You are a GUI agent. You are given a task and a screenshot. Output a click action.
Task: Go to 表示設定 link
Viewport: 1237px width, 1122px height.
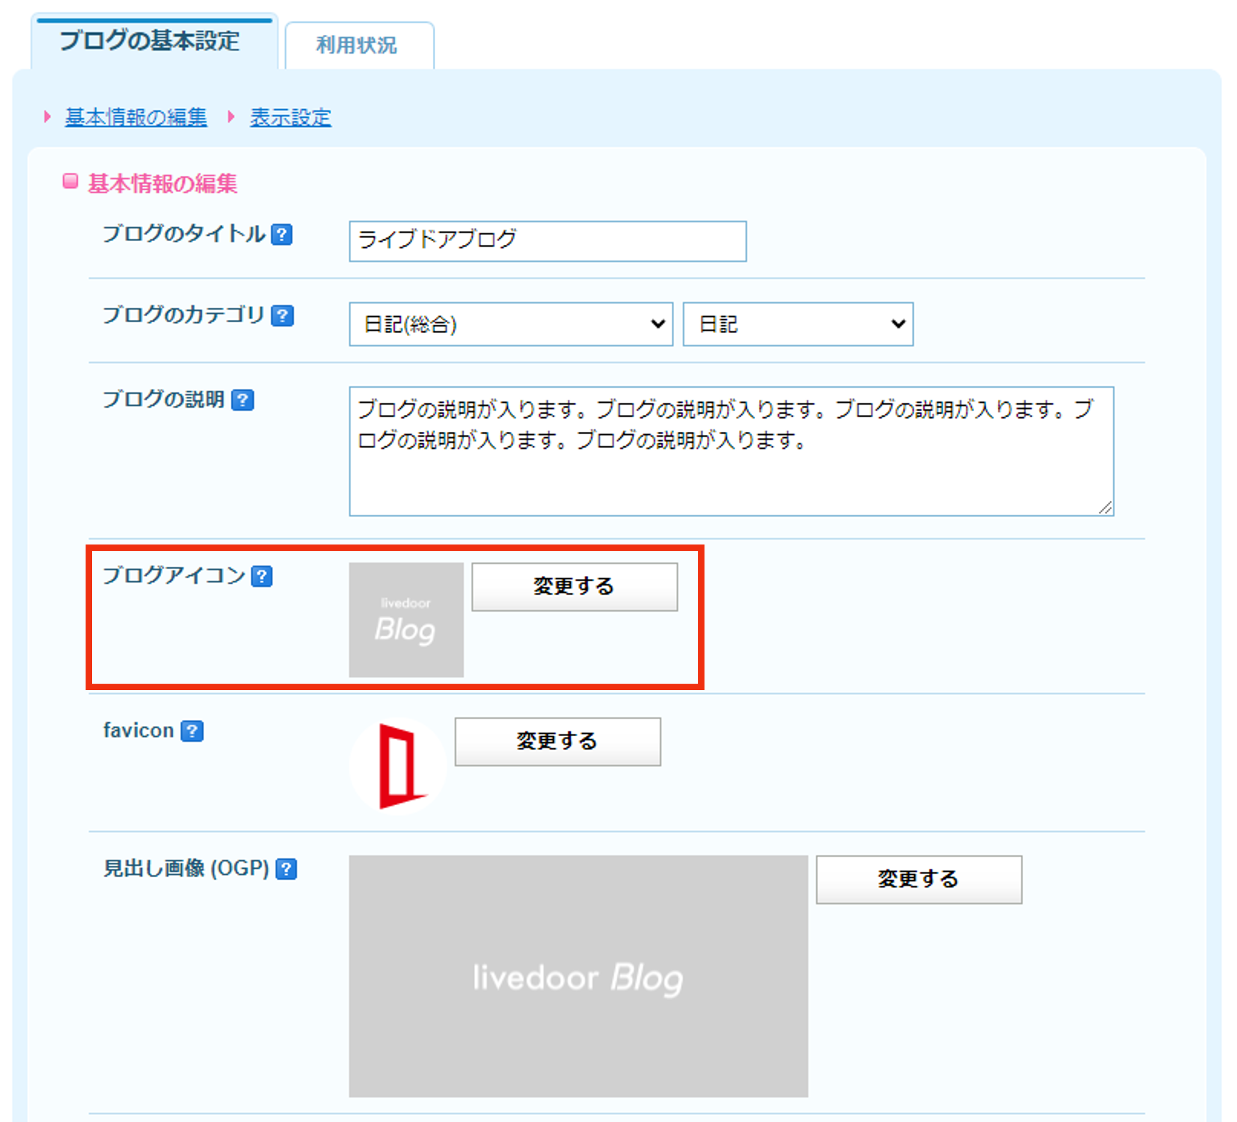click(291, 117)
